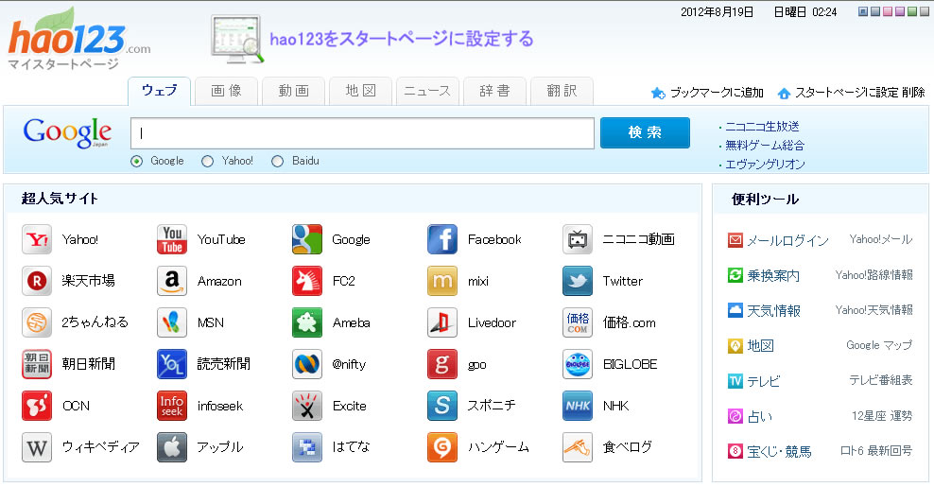
Task: Click the 食べログ chopsticks icon
Action: (x=578, y=447)
